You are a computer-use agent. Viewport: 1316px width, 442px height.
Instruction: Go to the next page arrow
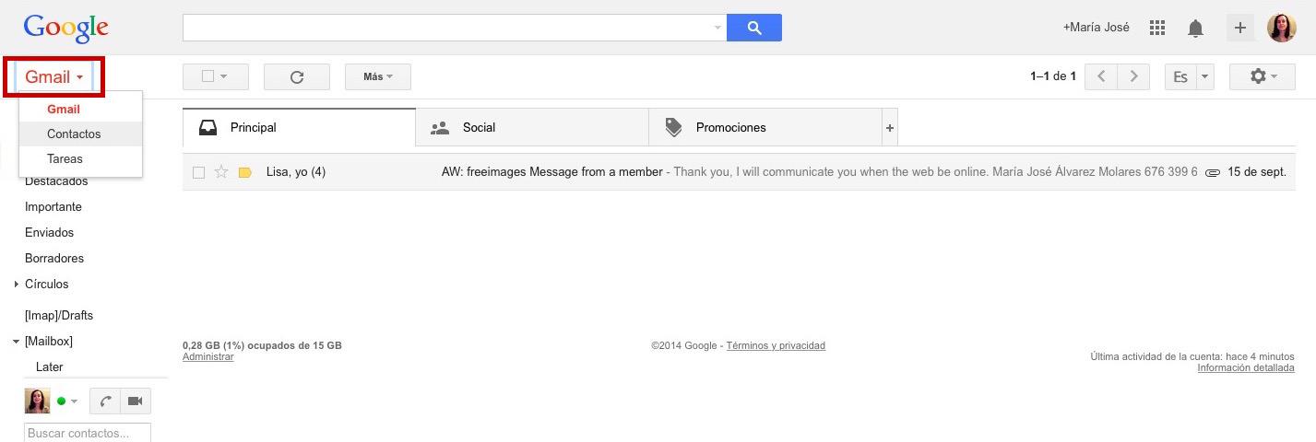click(x=1134, y=76)
